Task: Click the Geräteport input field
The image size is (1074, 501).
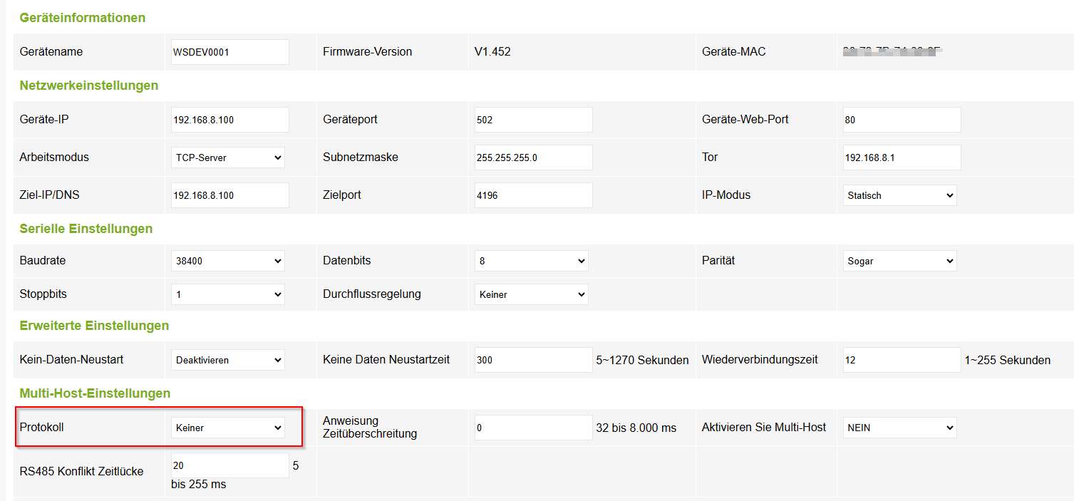Action: (533, 120)
